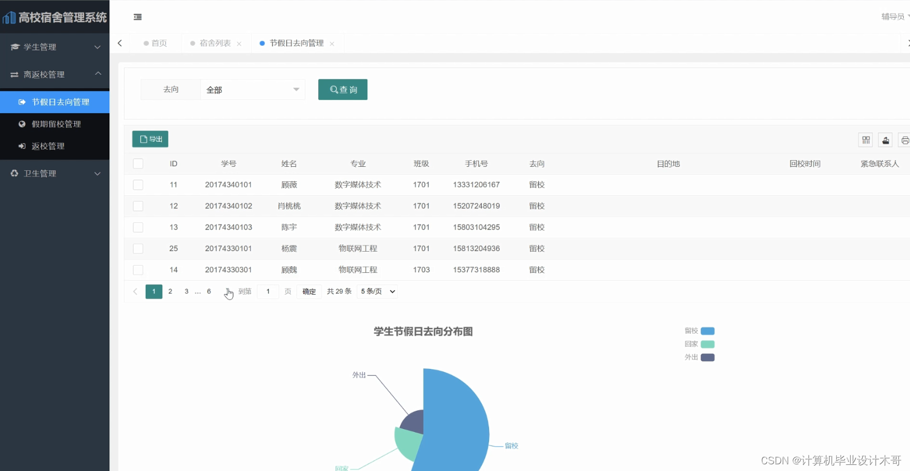
Task: Click the 确定 pagination confirm button
Action: point(309,291)
